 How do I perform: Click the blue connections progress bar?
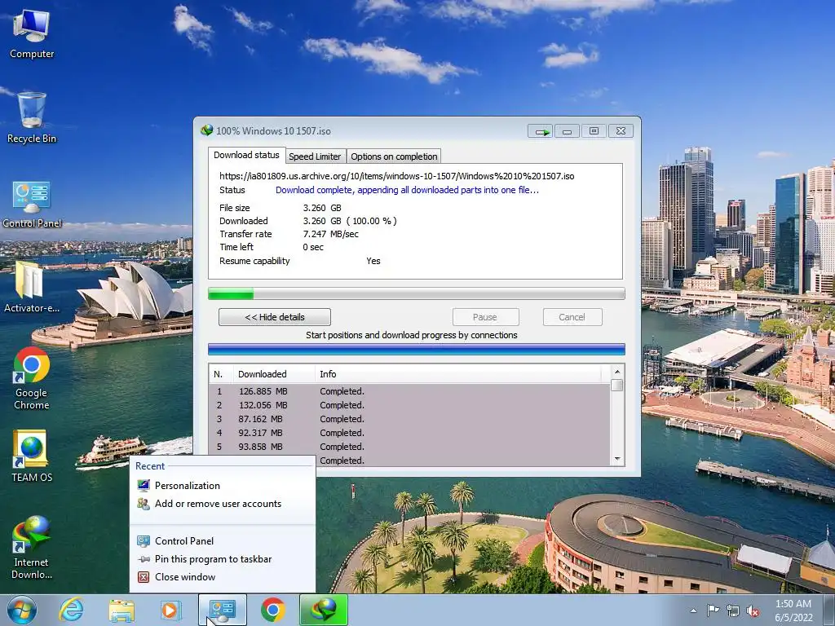click(x=416, y=349)
